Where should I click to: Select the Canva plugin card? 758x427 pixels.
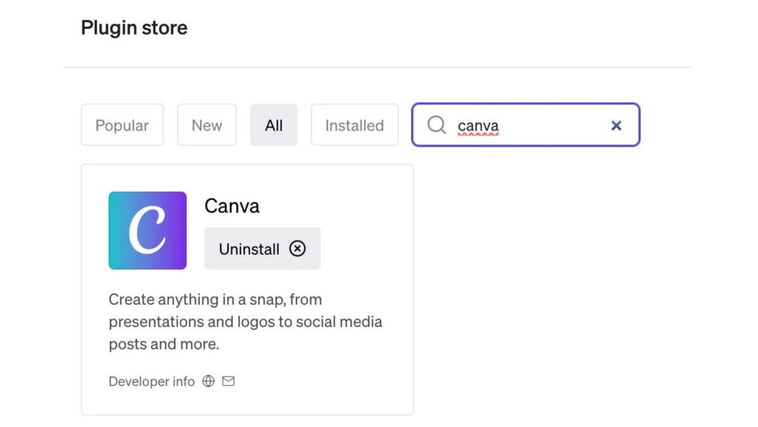click(x=247, y=289)
